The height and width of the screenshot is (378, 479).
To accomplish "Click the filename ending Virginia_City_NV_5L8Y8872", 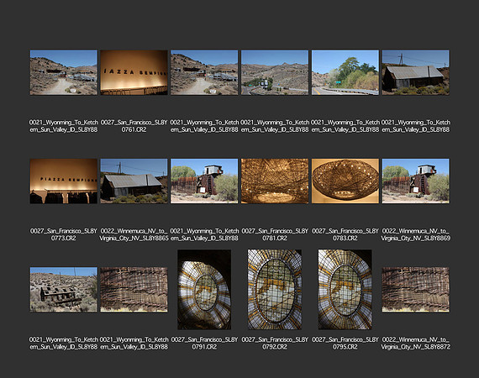I will 415,344.
